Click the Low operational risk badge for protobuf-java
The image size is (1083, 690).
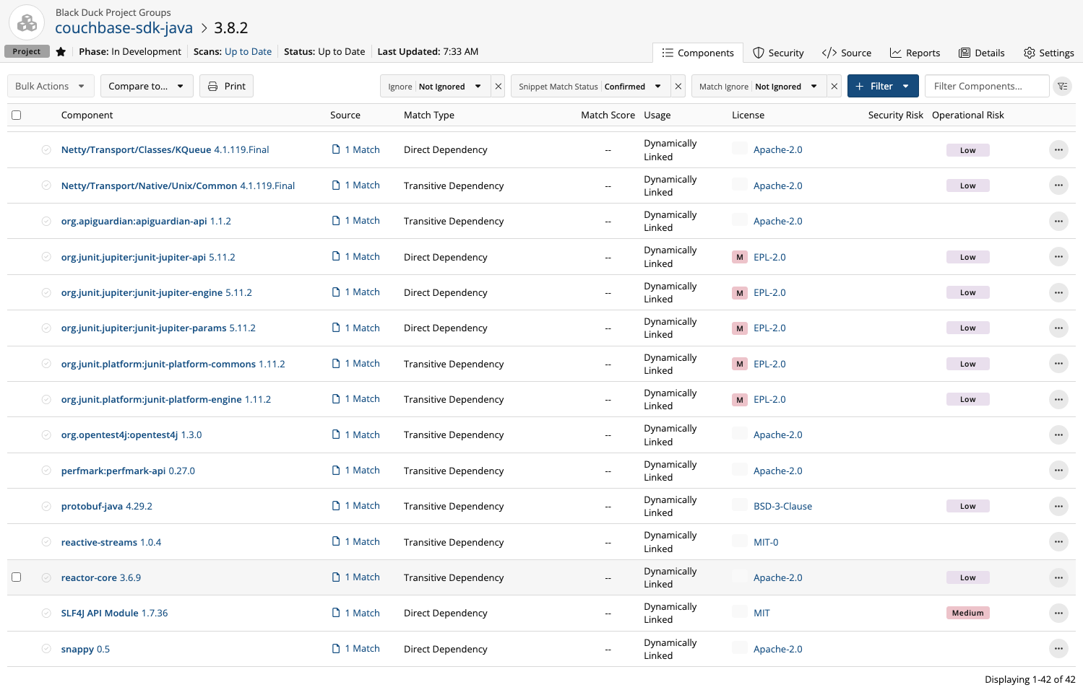pyautogui.click(x=967, y=507)
